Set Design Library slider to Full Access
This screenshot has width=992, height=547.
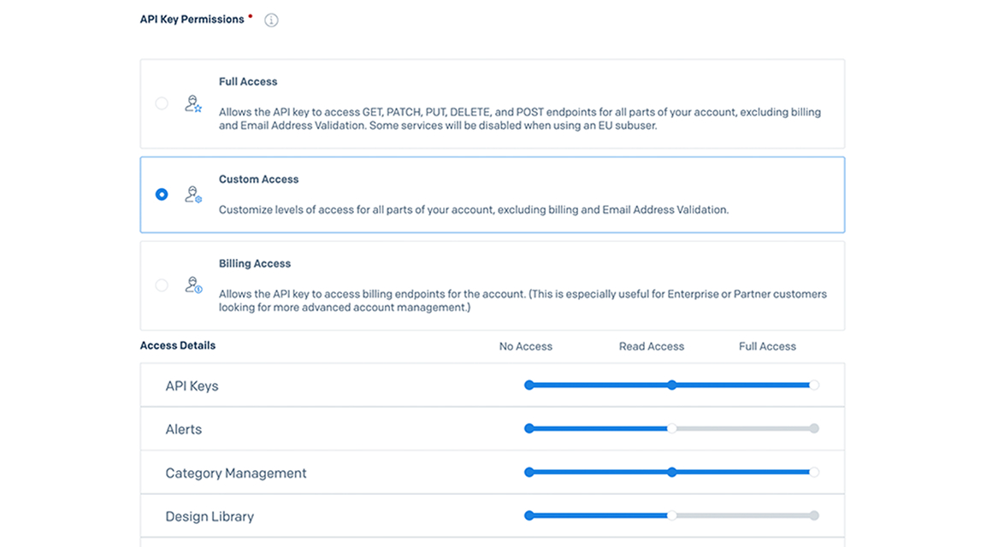pos(814,516)
